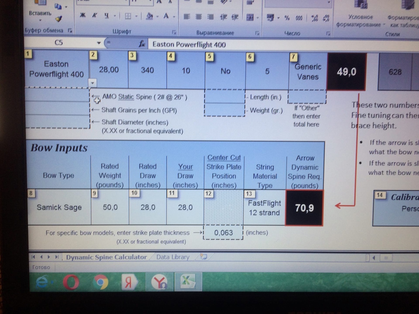Open underline style dropdown arrow
Image resolution: width=419 pixels, height=314 pixels.
coord(115,16)
